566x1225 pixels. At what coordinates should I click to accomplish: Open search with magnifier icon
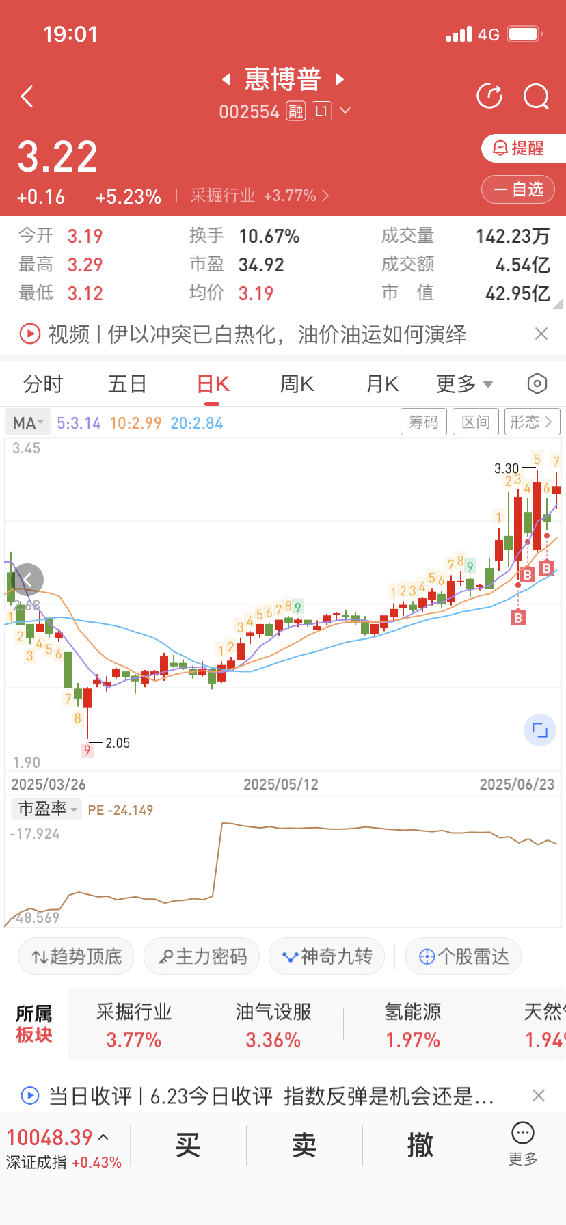(537, 96)
